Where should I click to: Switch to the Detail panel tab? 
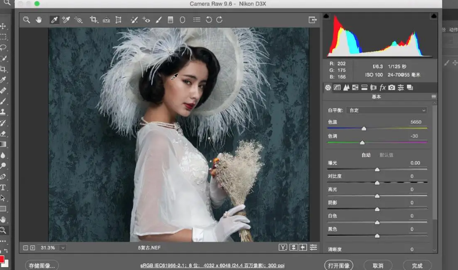(346, 88)
